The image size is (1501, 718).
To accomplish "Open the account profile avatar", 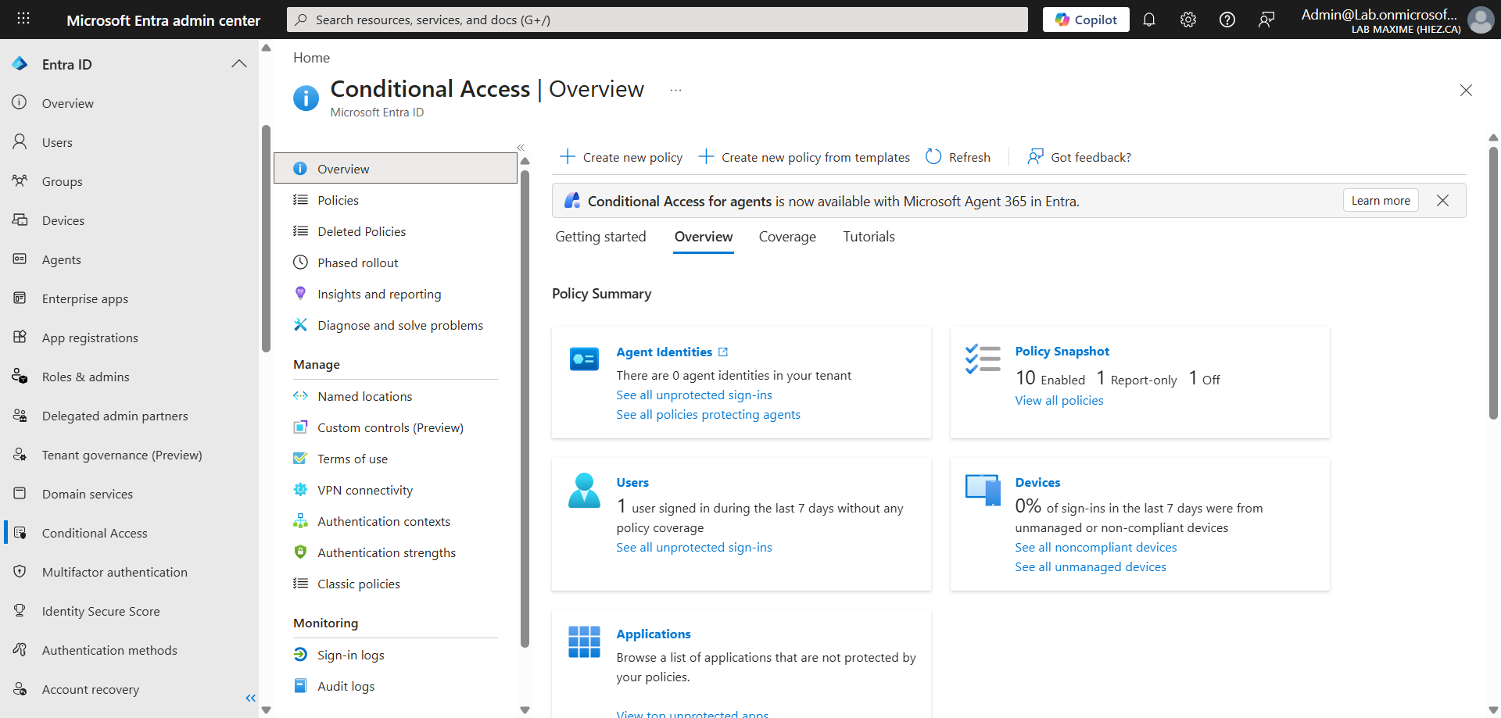I will coord(1481,20).
